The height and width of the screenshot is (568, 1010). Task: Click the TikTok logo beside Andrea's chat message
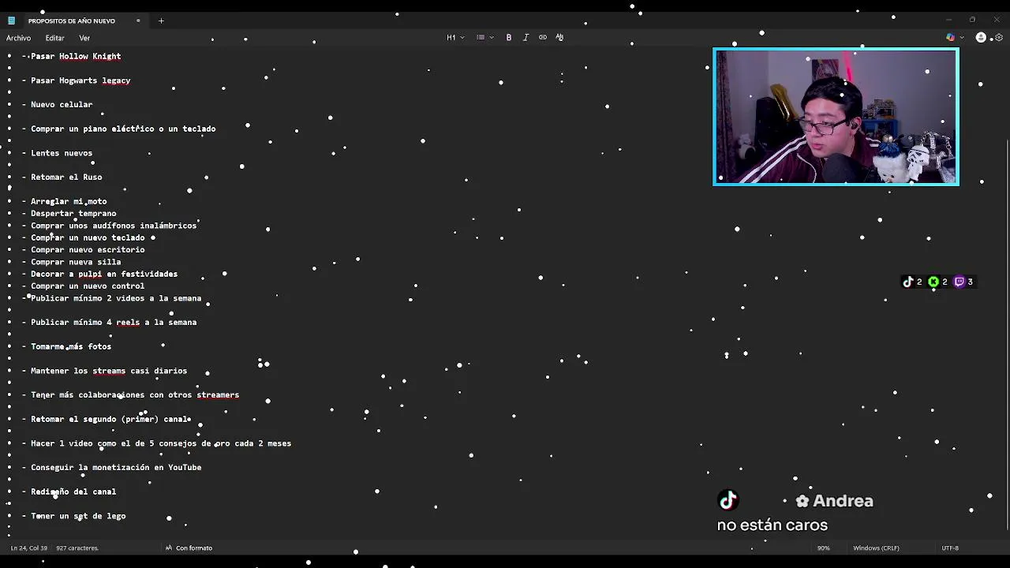click(728, 500)
